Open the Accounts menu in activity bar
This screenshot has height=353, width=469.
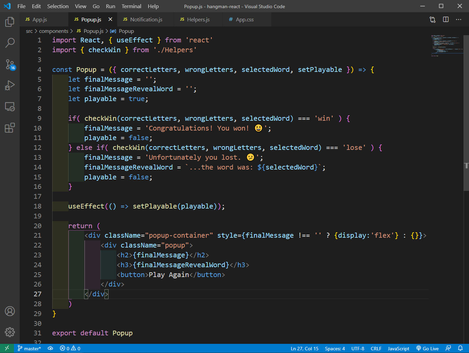[x=10, y=311]
